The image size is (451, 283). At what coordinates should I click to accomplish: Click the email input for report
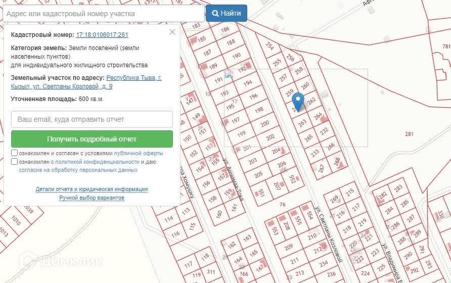(92, 120)
